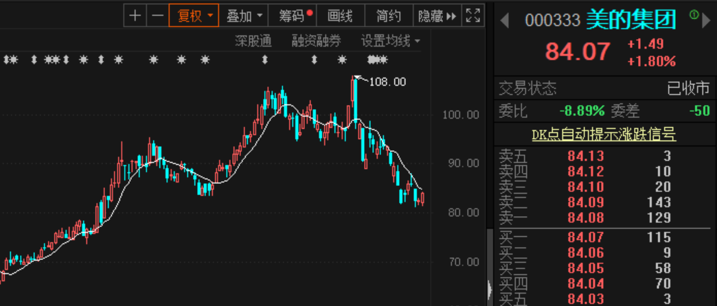Screen dimensions: 717x306
Task: Open 设置均线 moving average settings dropdown
Action: pos(391,42)
